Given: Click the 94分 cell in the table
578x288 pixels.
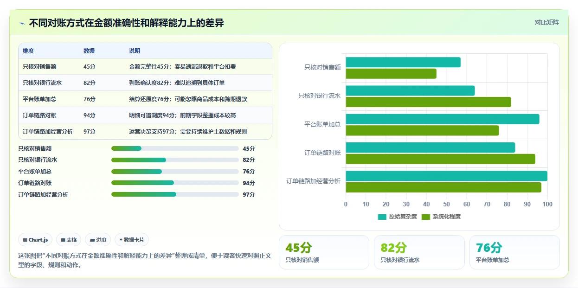Looking at the screenshot, I should [x=90, y=115].
